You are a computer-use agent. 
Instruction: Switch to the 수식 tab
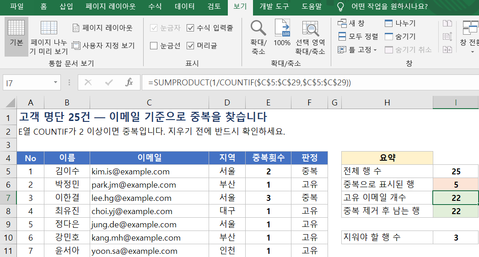pyautogui.click(x=155, y=7)
